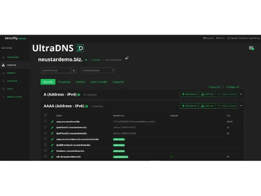The image size is (261, 196).
Task: Open the Domains breadcrumb link
Action: click(96, 60)
